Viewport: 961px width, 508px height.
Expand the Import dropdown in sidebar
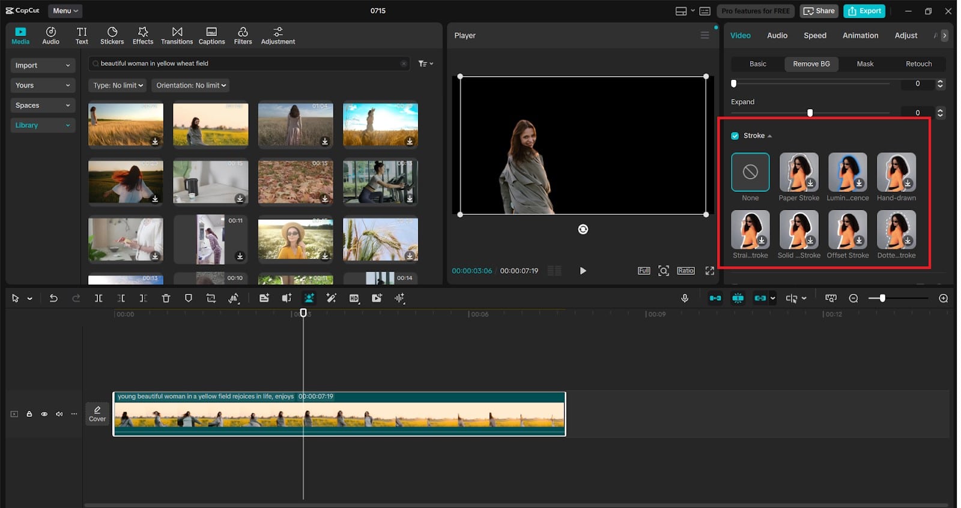coord(42,65)
